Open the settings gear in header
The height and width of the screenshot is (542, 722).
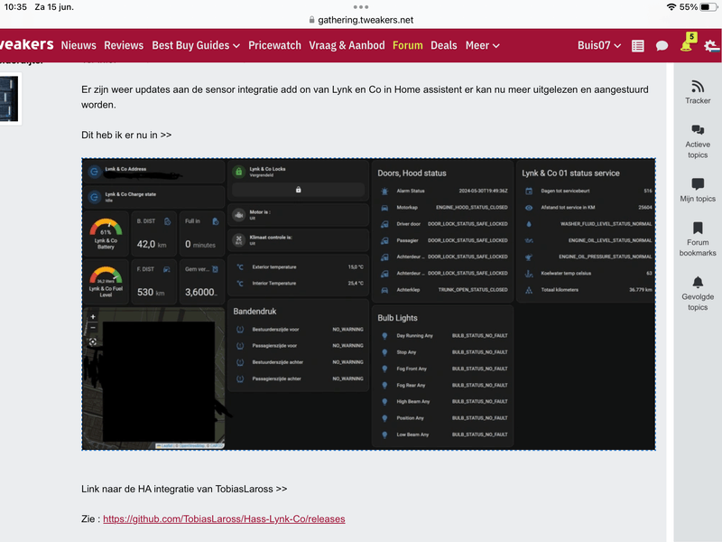click(x=711, y=46)
